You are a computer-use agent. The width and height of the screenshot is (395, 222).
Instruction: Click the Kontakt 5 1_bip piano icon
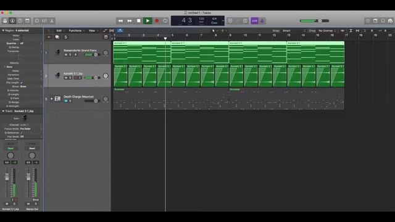[57, 75]
